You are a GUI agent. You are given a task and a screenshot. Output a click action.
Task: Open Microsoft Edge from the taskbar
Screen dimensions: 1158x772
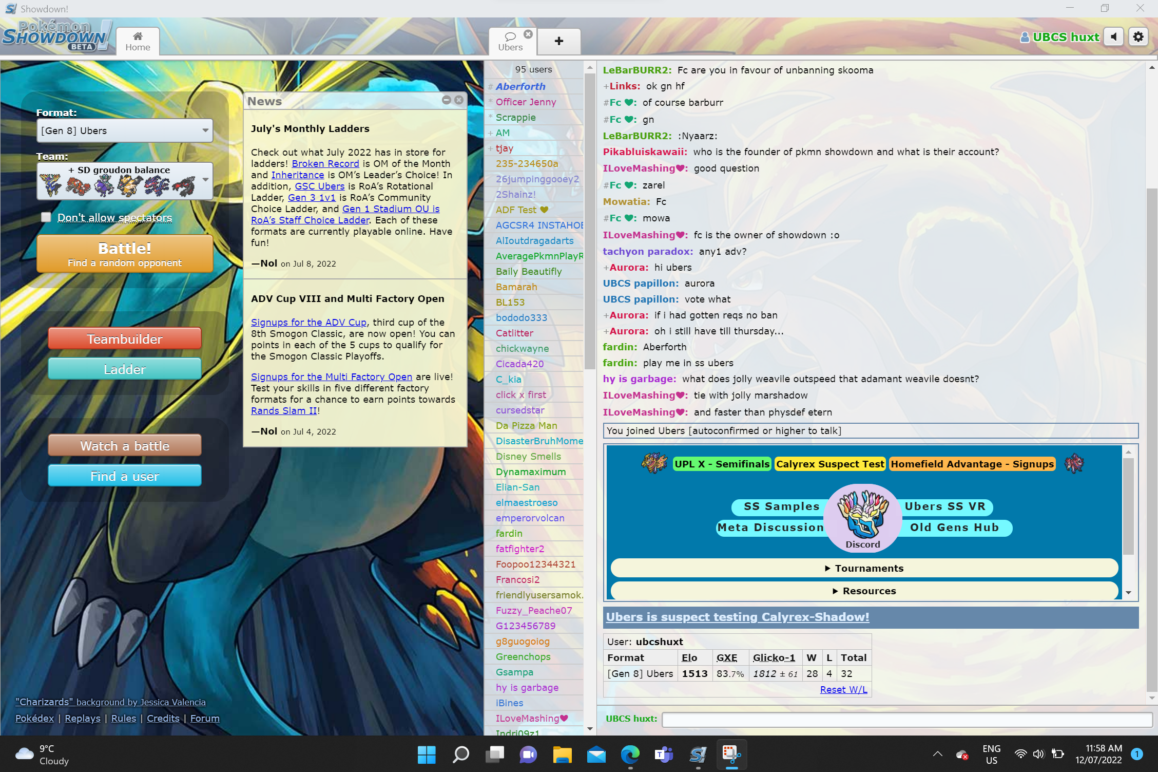[630, 754]
